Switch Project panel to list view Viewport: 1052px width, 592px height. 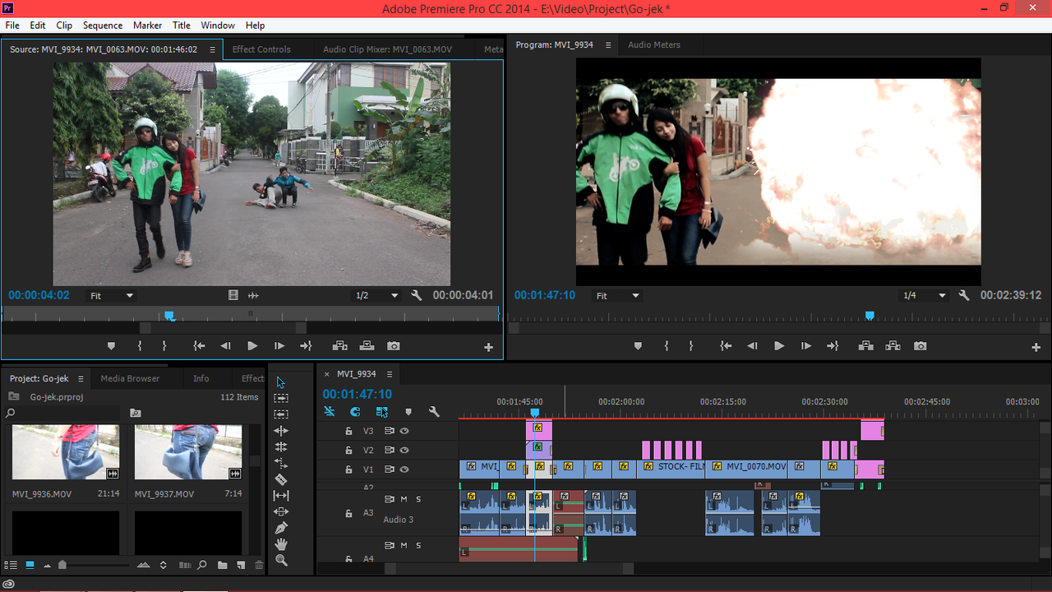coord(12,565)
